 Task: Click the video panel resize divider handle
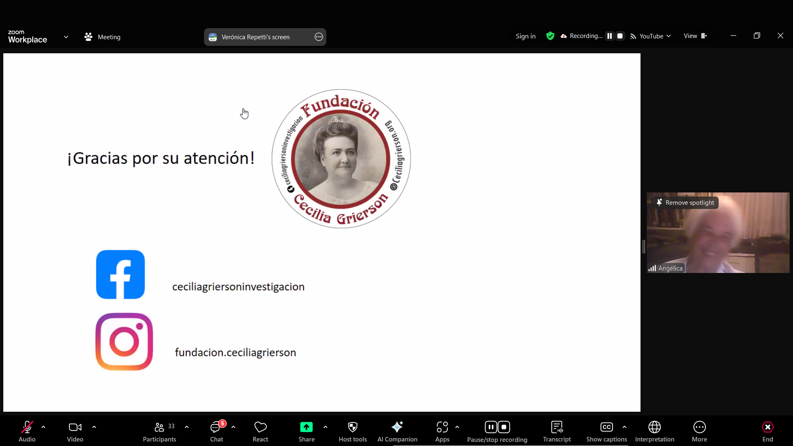click(x=643, y=247)
